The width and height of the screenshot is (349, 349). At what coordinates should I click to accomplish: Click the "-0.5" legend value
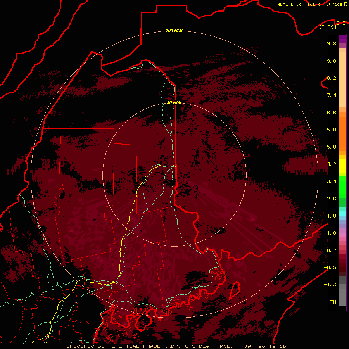tap(330, 268)
